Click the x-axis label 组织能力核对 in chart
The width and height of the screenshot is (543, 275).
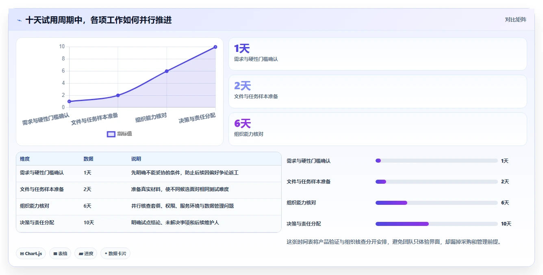[151, 118]
